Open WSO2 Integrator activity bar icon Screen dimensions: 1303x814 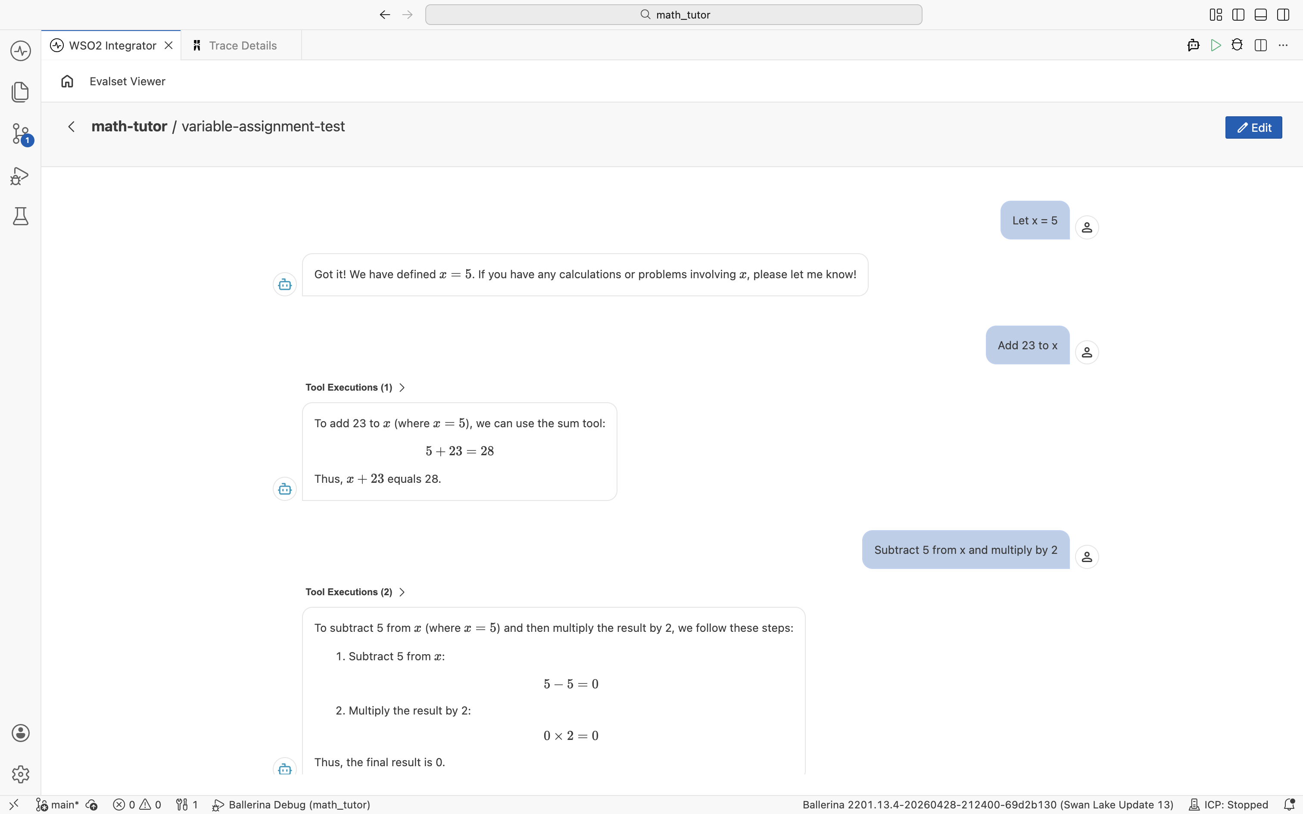point(20,51)
